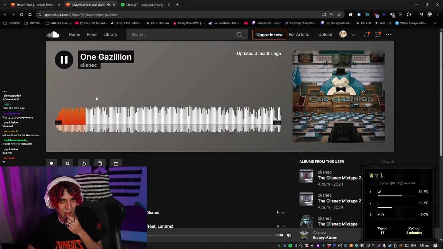Open the three-dots more menu
This screenshot has height=249, width=443.
(x=388, y=35)
